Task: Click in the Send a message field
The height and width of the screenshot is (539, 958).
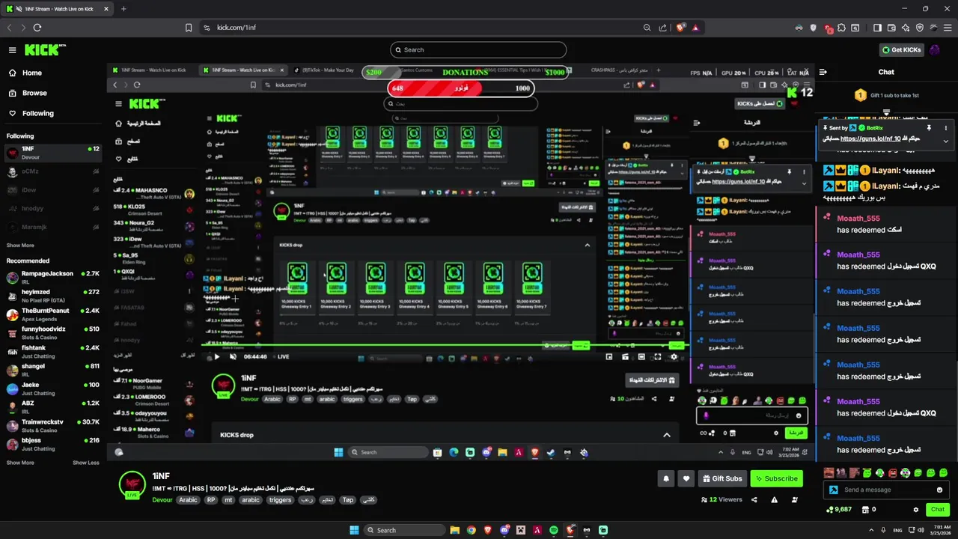Action: click(887, 490)
